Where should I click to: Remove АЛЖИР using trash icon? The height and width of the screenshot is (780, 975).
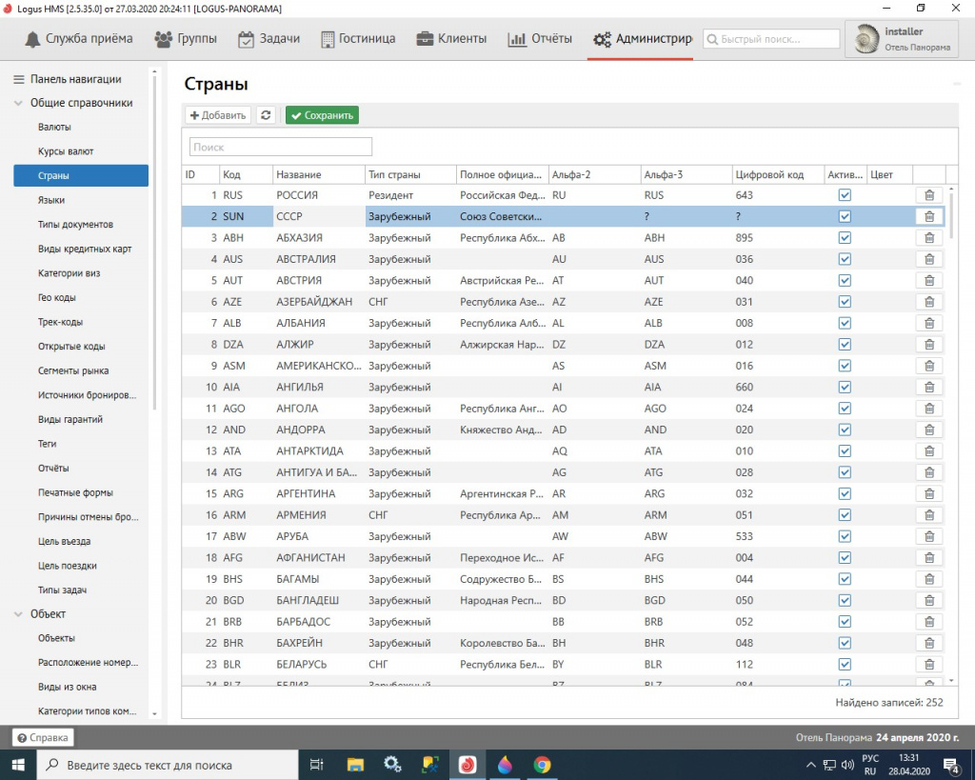(x=929, y=345)
